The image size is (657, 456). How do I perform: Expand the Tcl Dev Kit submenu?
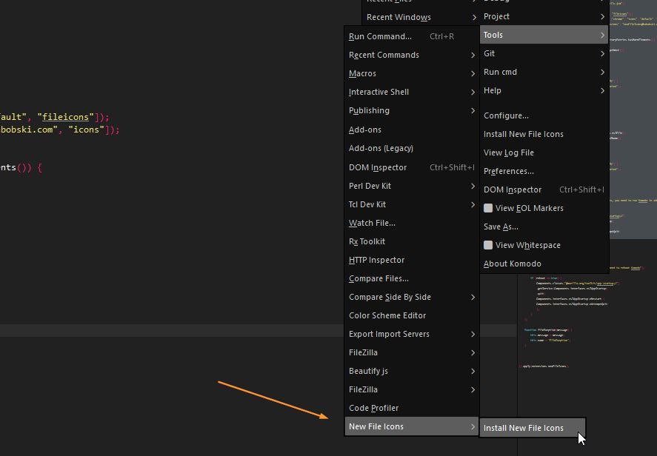[412, 204]
